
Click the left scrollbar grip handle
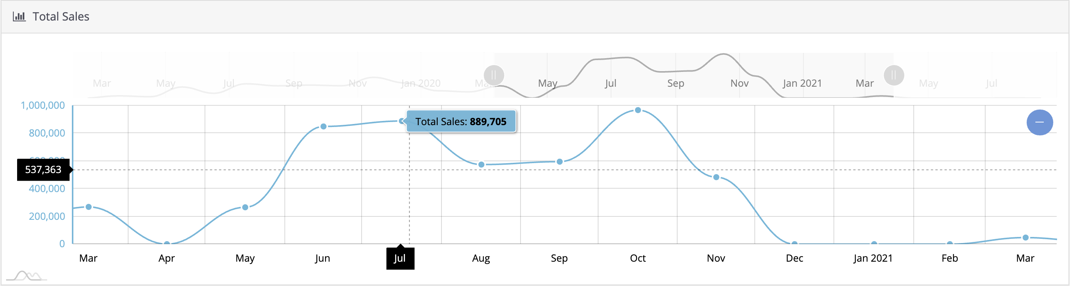pyautogui.click(x=494, y=76)
